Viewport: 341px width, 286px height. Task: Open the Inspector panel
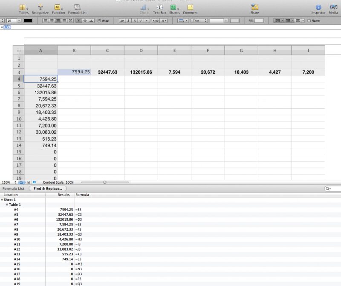coord(318,8)
